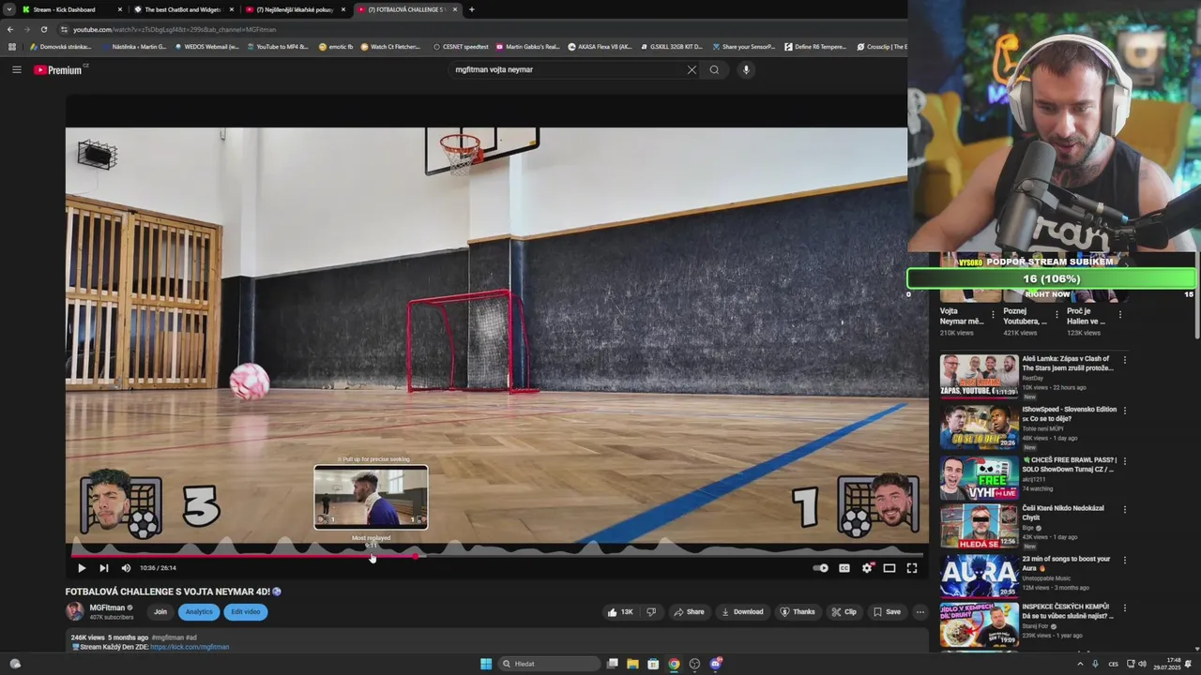This screenshot has width=1201, height=675.
Task: Open the volume control in system tray
Action: (1142, 664)
